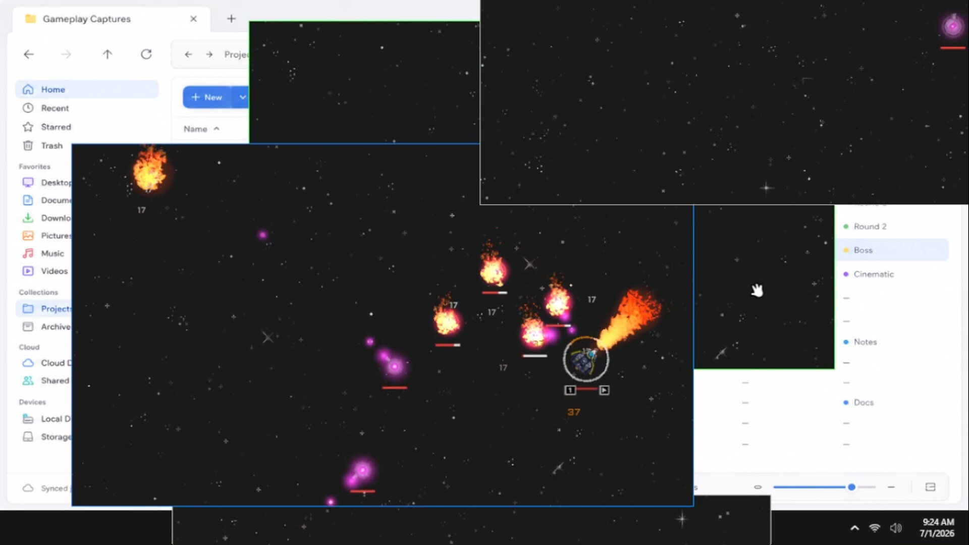The height and width of the screenshot is (545, 969).
Task: Toggle the details pane layout icon
Action: click(x=930, y=487)
